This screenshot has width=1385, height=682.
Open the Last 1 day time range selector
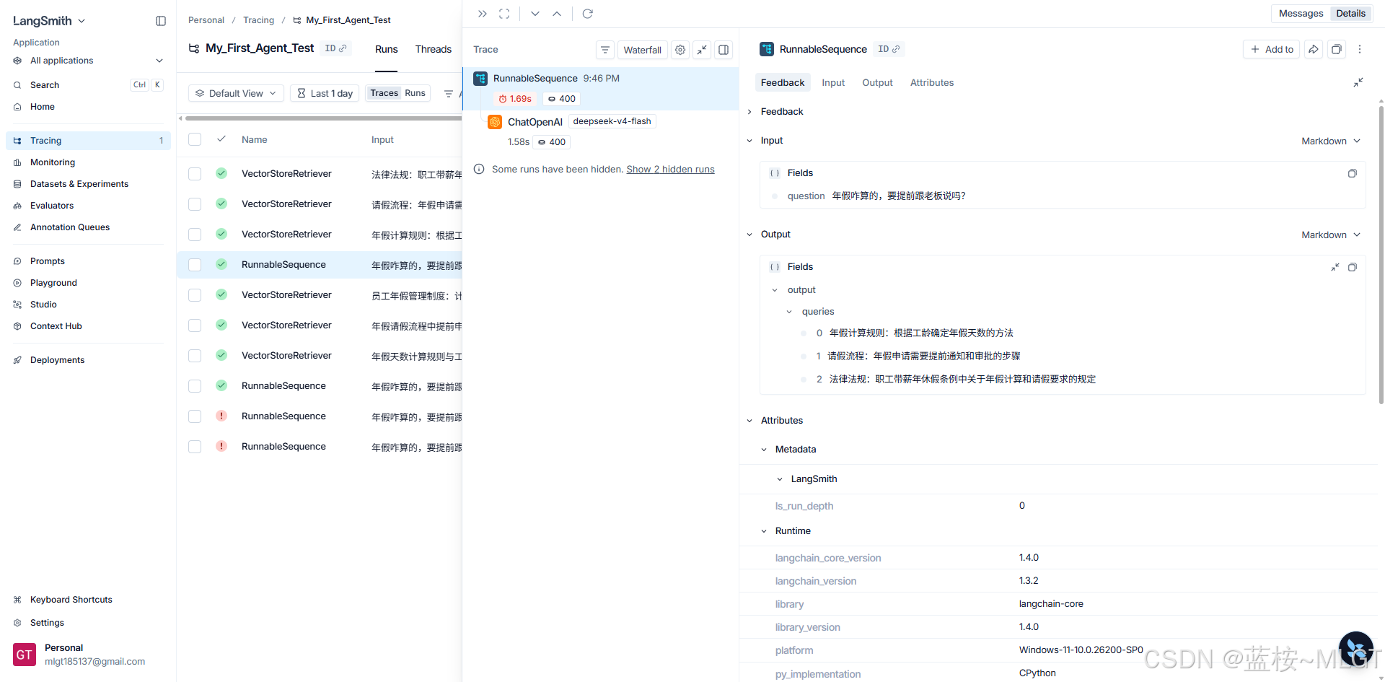pyautogui.click(x=325, y=94)
